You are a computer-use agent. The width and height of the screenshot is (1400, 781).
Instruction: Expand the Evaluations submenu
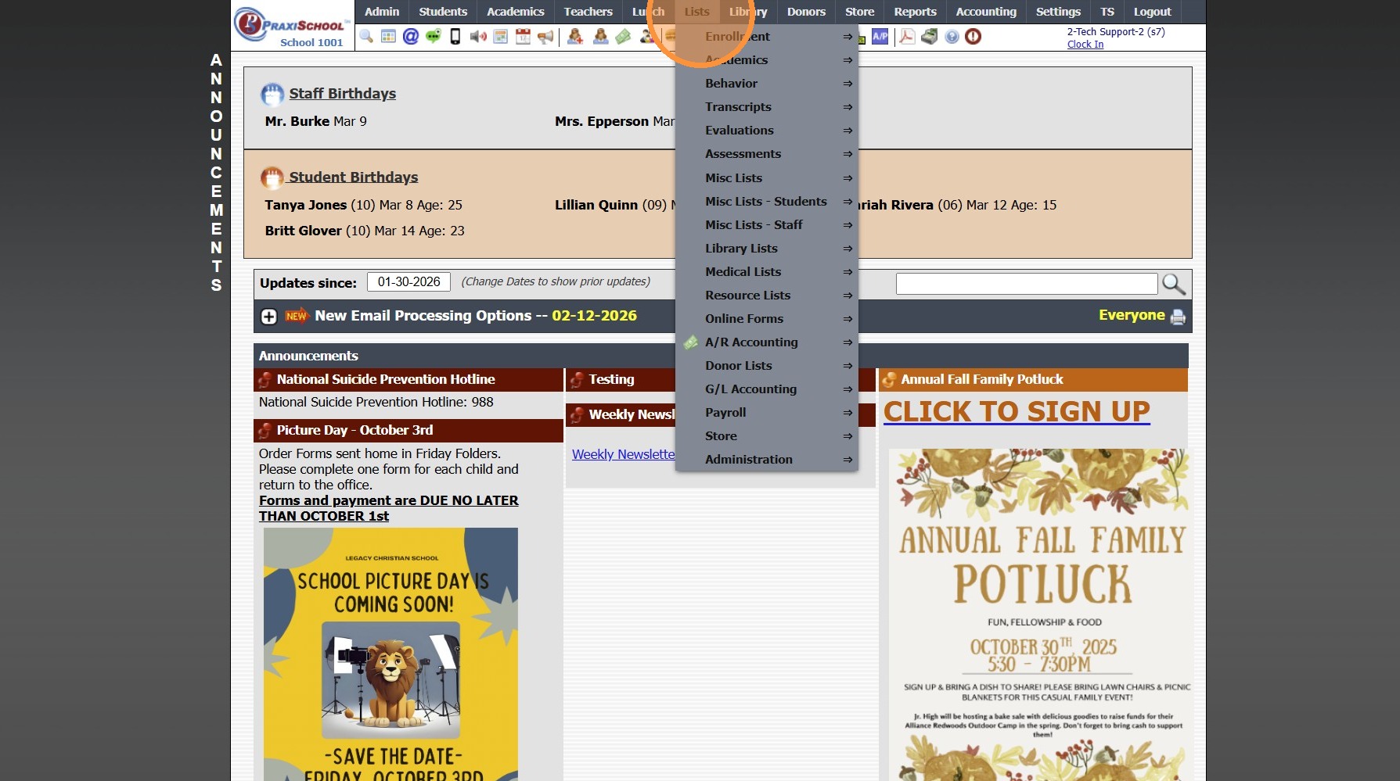pos(767,131)
